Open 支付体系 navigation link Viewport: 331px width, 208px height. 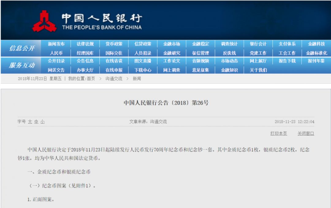287,44
